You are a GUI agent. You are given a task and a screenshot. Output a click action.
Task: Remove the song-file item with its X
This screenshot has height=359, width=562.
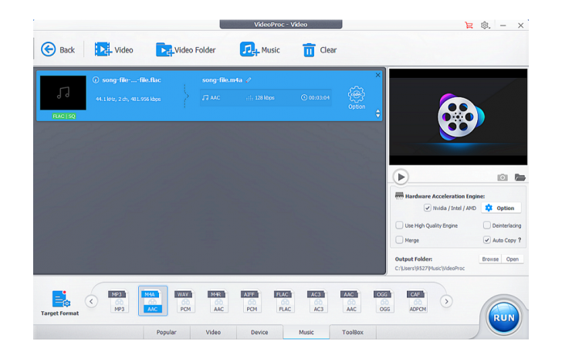[377, 75]
